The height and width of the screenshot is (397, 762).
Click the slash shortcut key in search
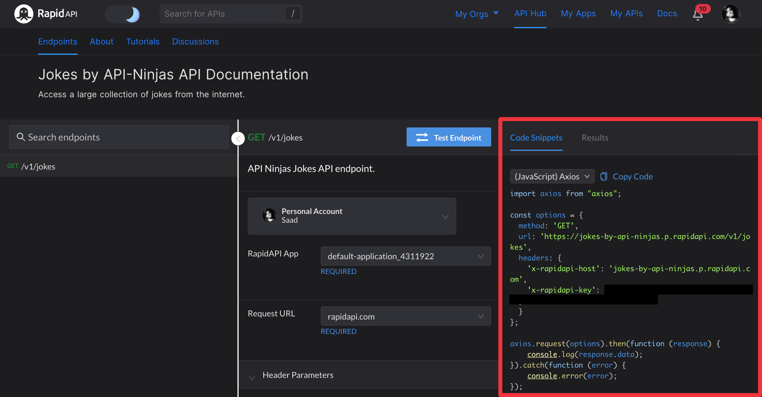(x=293, y=14)
